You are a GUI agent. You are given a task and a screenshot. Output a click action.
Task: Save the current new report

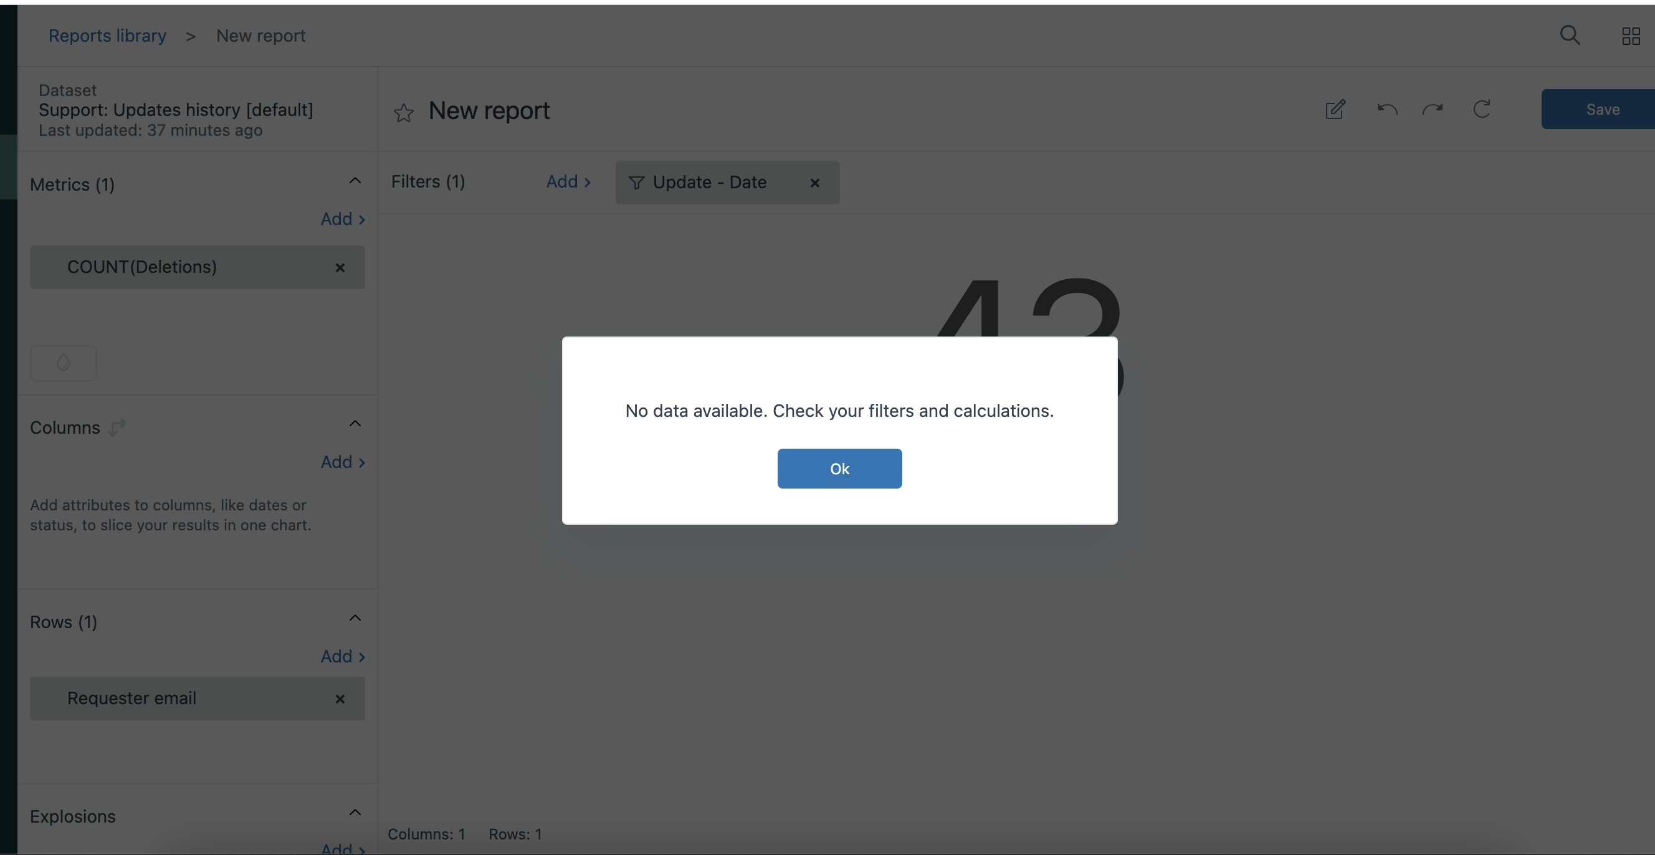tap(1601, 109)
